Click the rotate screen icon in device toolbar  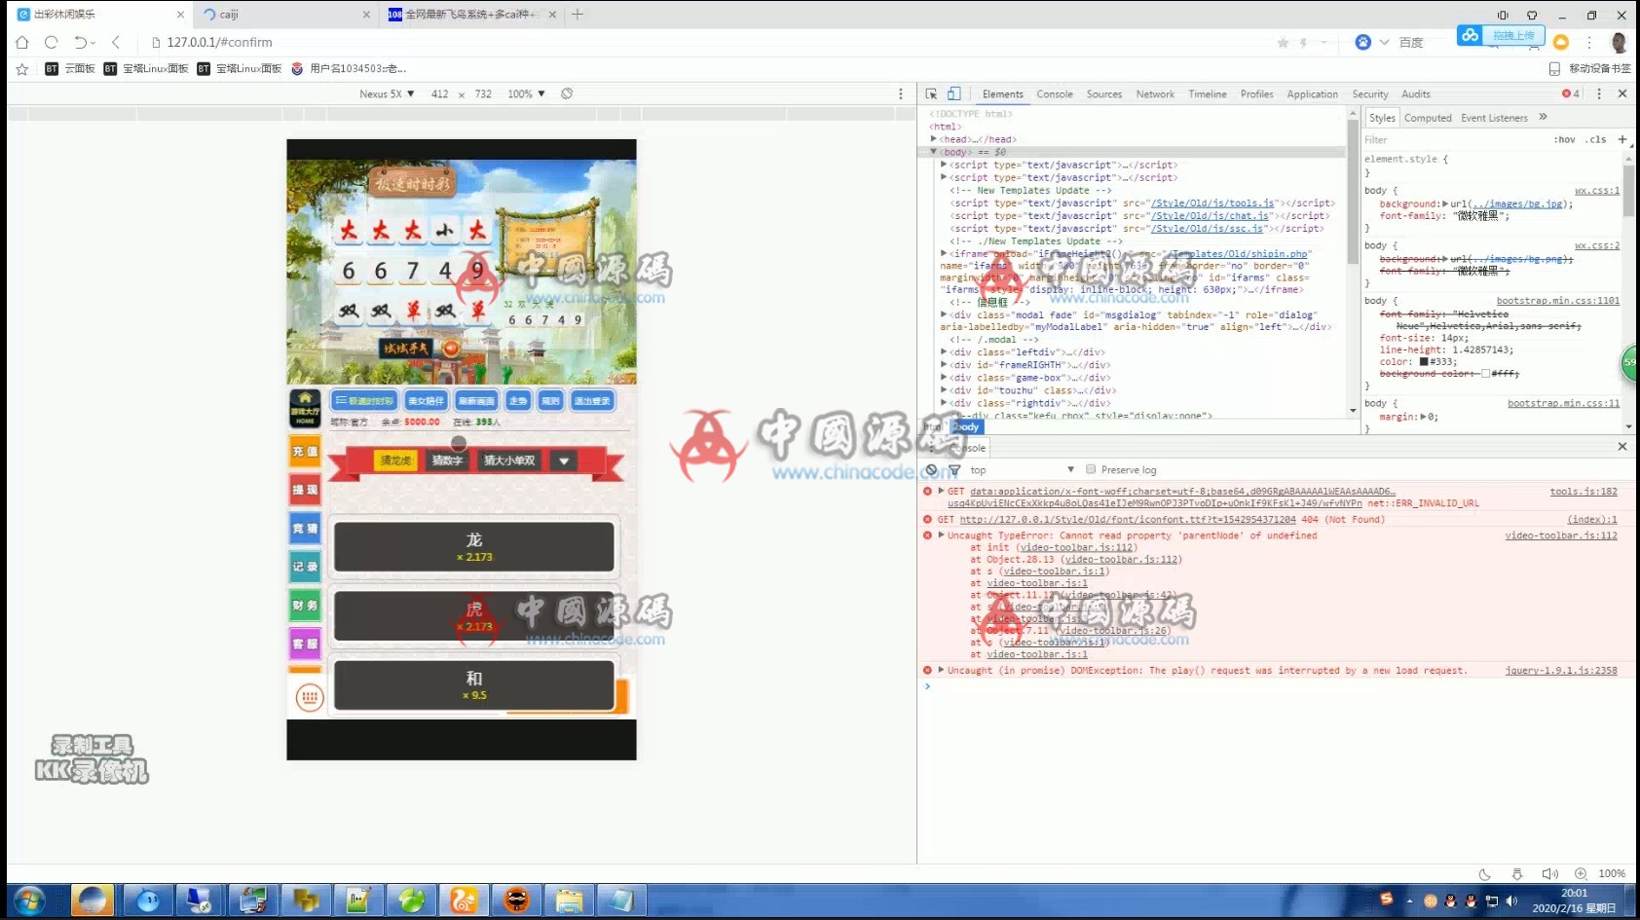click(567, 94)
